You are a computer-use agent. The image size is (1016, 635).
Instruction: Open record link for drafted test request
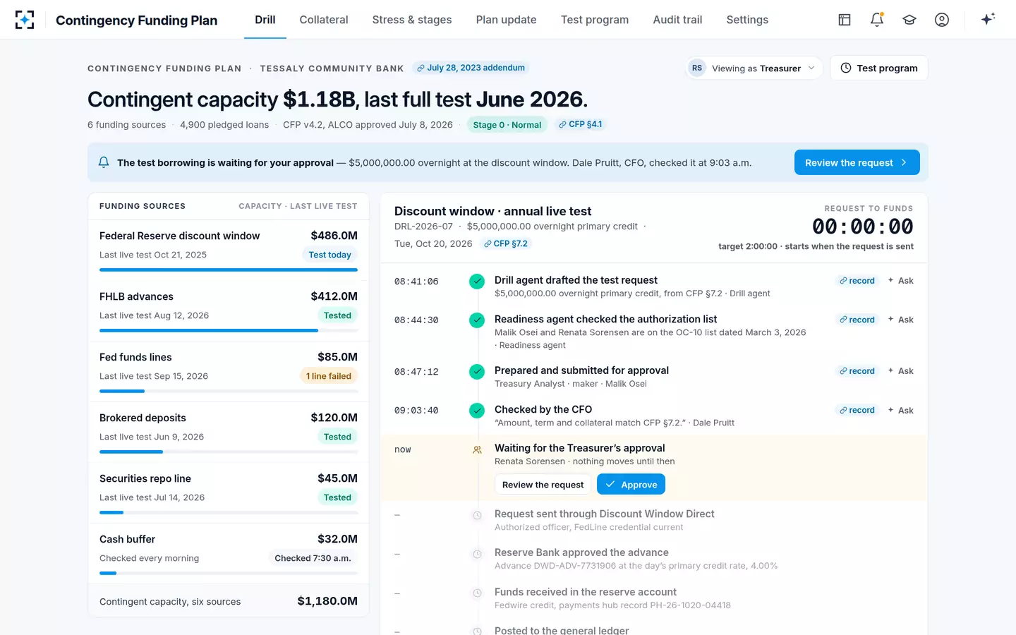click(857, 281)
